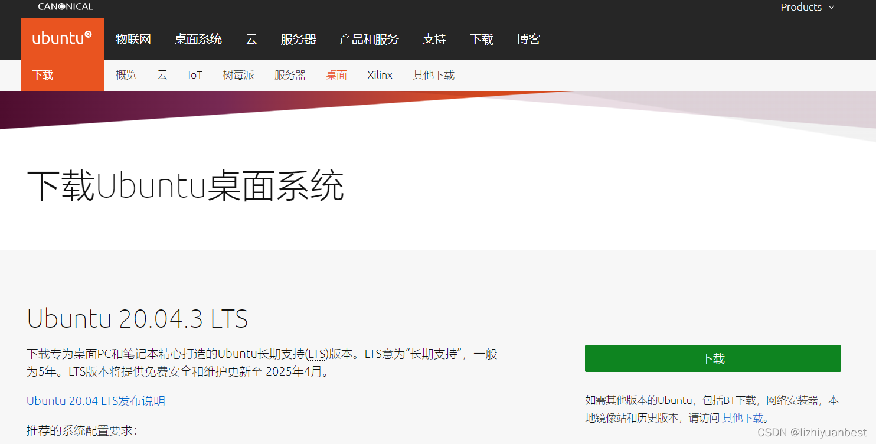Select the highlighted 桌面 sub-tab
Screen dimensions: 876x444
coord(336,75)
